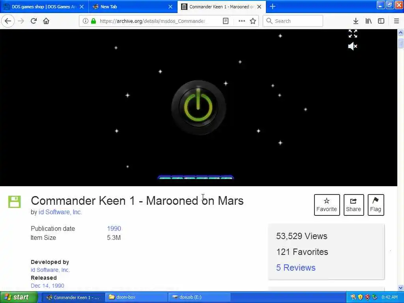
Task: Switch to Commander Keen 1 taskbar button
Action: click(73, 297)
